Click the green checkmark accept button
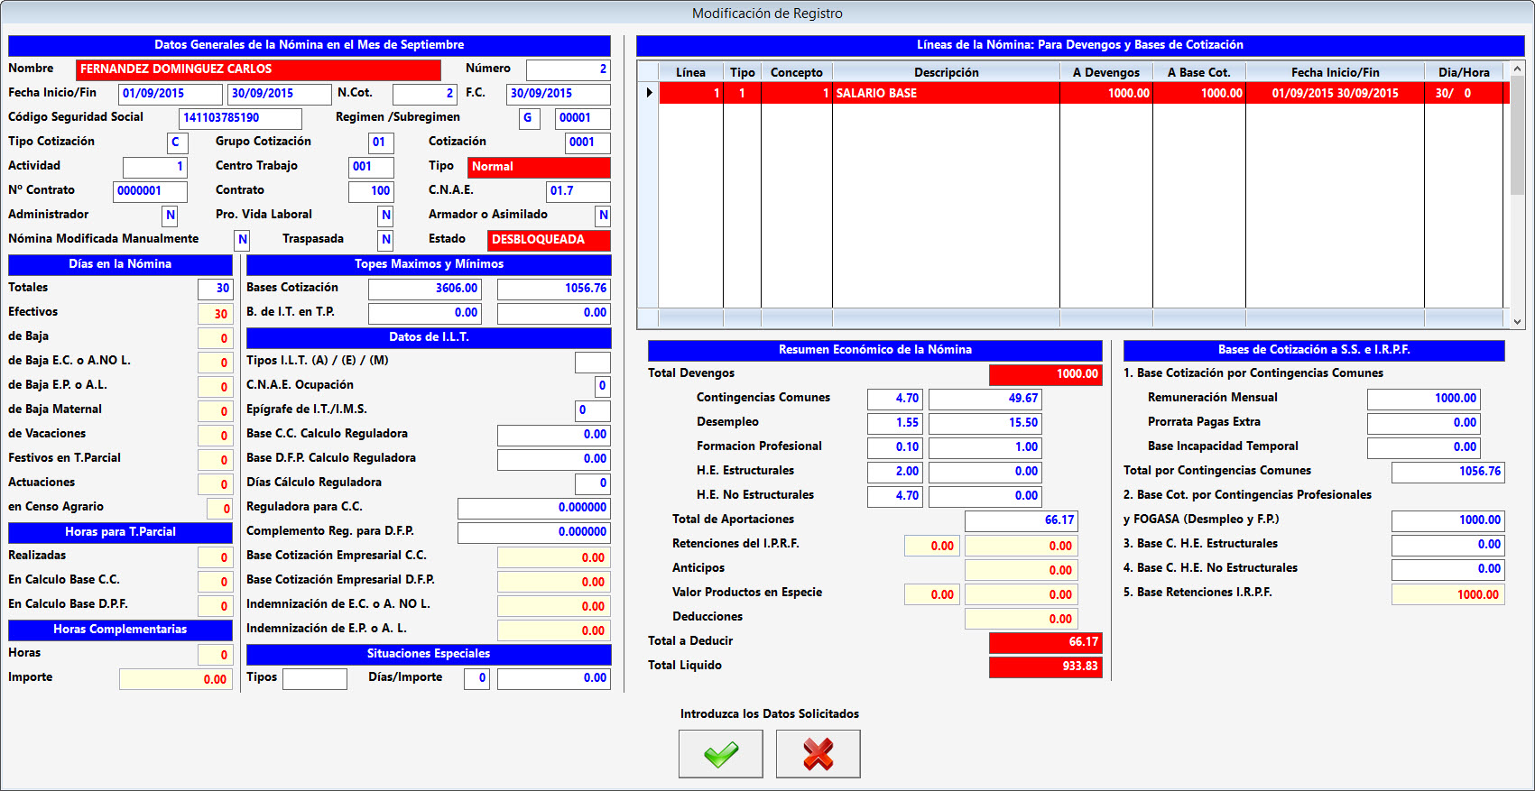 720,754
